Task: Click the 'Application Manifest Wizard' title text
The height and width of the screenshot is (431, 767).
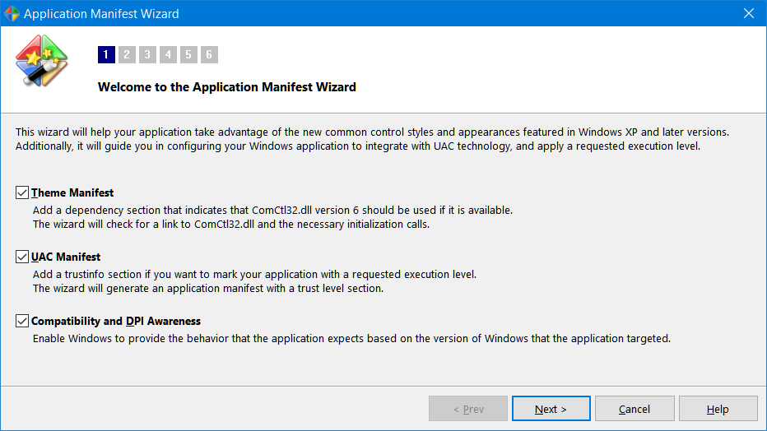Action: coord(101,14)
